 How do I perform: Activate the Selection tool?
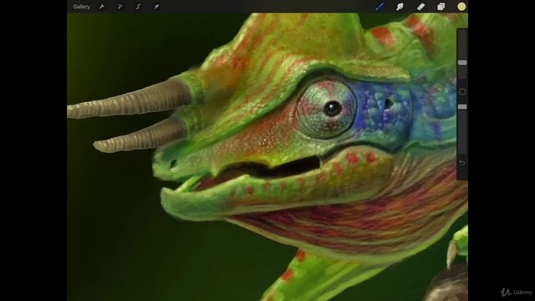pos(138,7)
